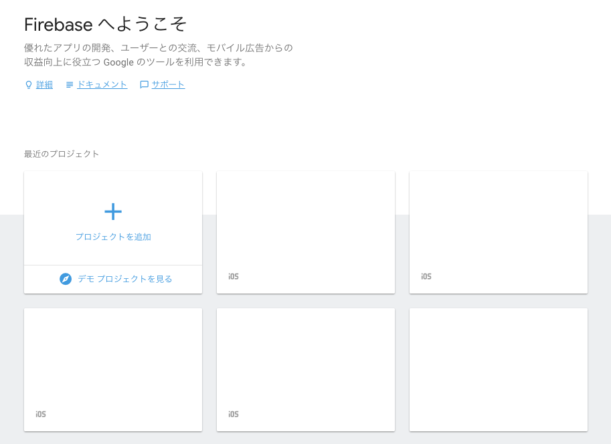
Task: Open the サポート link
Action: (x=167, y=84)
